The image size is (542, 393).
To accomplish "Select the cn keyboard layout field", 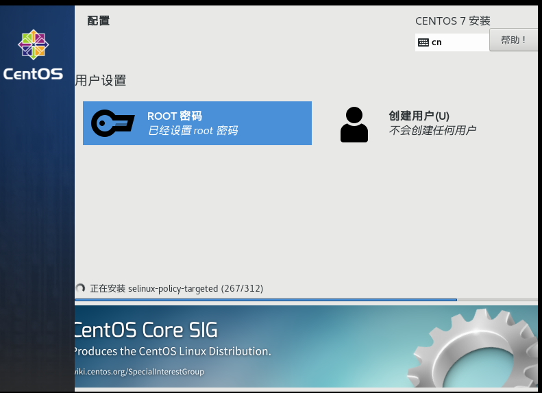I will [452, 42].
